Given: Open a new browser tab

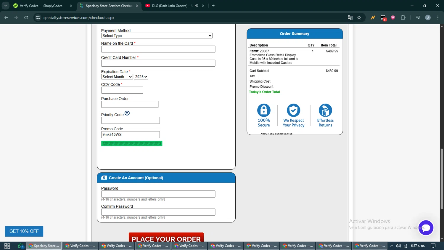Looking at the screenshot, I should 213,6.
